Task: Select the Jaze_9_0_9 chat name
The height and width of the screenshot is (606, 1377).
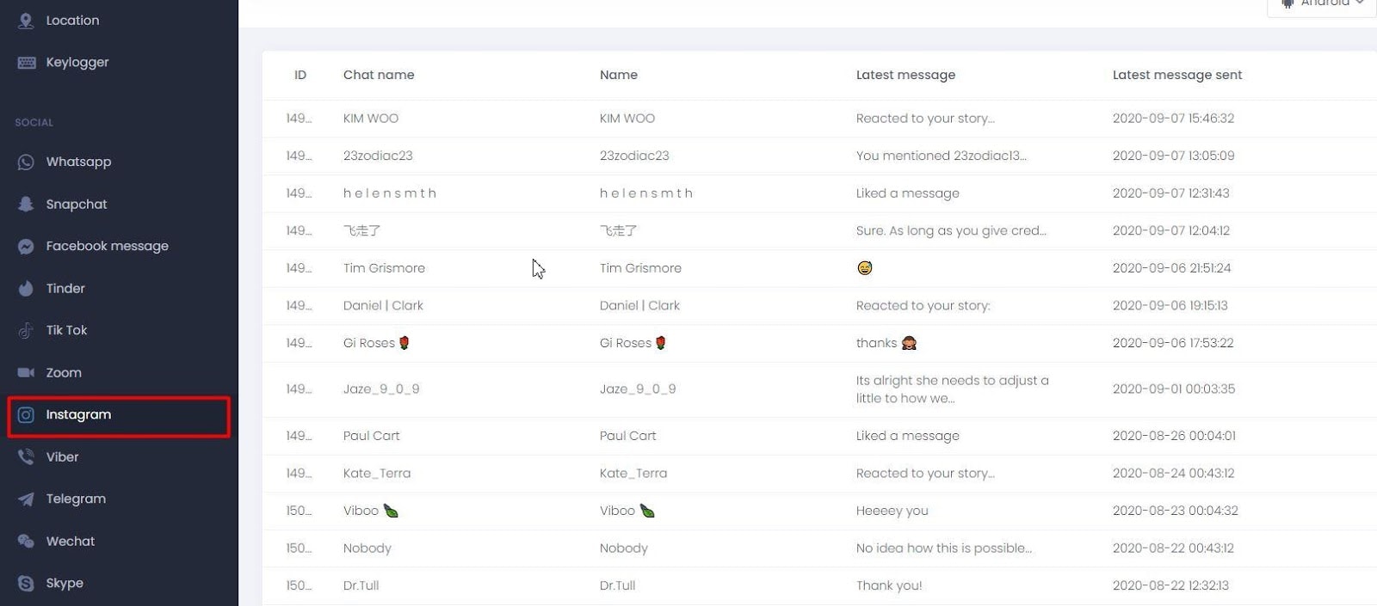Action: (x=381, y=389)
